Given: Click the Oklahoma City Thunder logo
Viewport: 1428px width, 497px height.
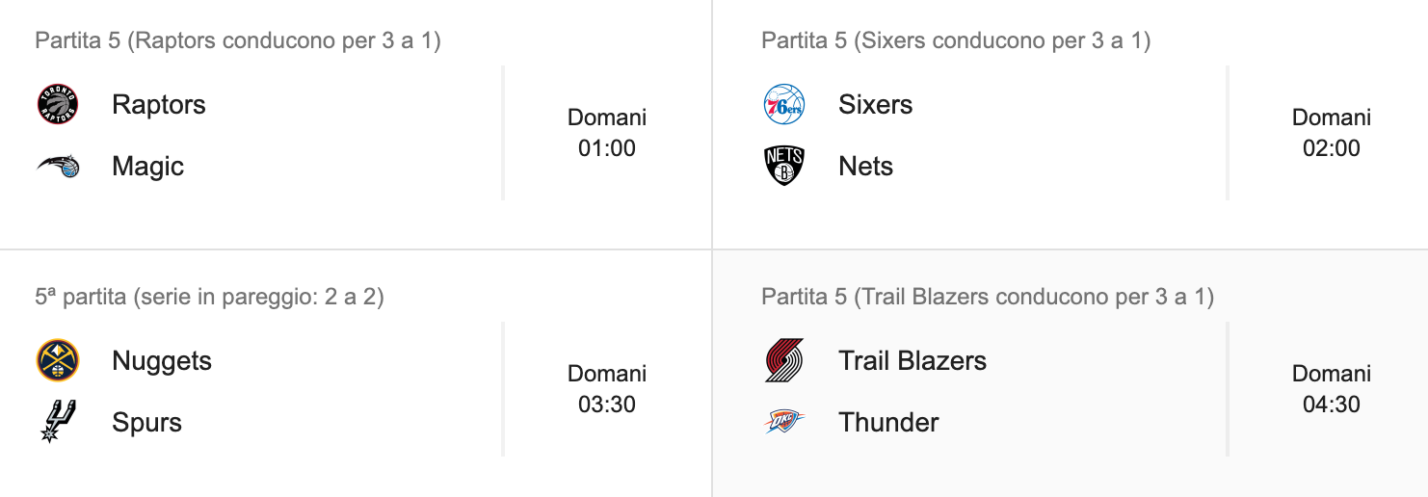Looking at the screenshot, I should coord(783,422).
